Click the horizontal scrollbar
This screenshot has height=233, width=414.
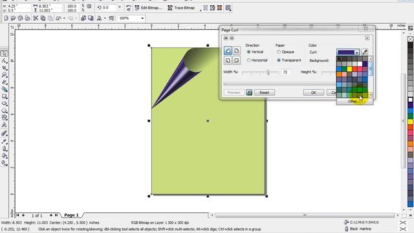[x=305, y=216]
